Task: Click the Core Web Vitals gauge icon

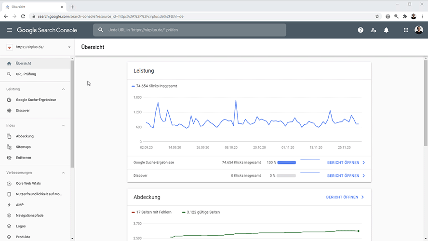Action: [9, 184]
